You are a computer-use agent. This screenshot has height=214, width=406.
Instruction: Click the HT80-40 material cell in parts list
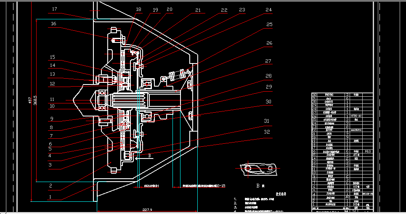click(356, 116)
